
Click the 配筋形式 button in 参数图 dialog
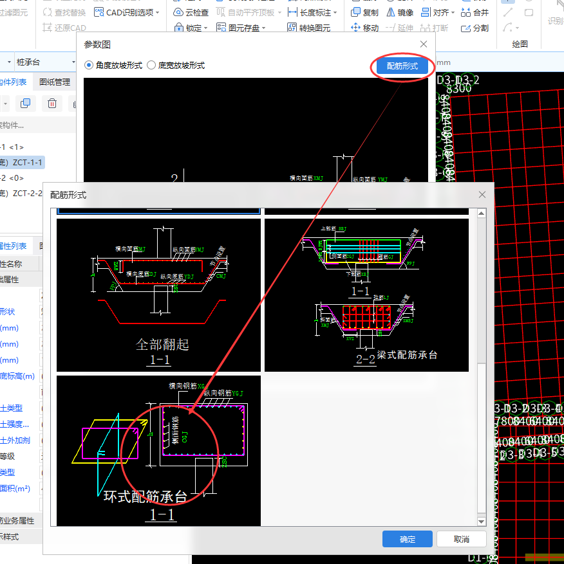[x=402, y=66]
